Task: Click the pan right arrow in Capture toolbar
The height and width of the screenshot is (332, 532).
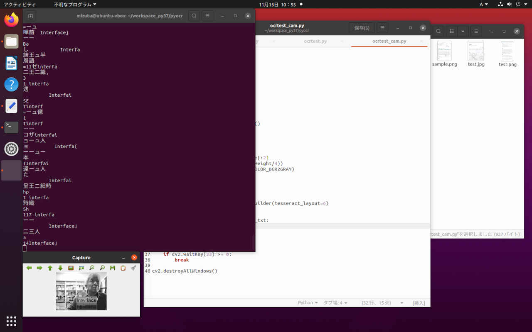Action: pos(39,268)
